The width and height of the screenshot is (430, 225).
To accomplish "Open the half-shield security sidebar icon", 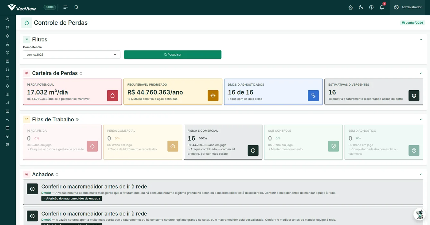I will (x=7, y=145).
